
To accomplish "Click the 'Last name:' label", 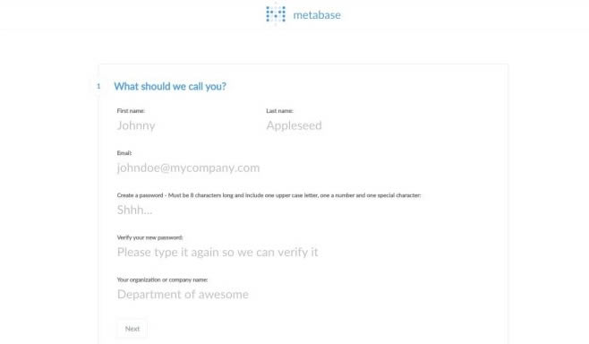I will pyautogui.click(x=279, y=111).
